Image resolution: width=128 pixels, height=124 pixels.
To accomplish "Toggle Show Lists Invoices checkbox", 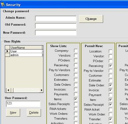I will pos(76,89).
